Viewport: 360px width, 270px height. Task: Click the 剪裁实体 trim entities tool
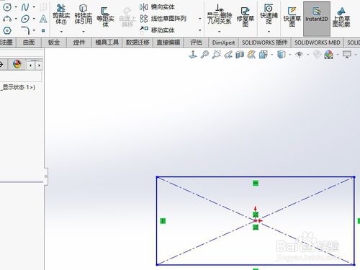click(x=61, y=14)
